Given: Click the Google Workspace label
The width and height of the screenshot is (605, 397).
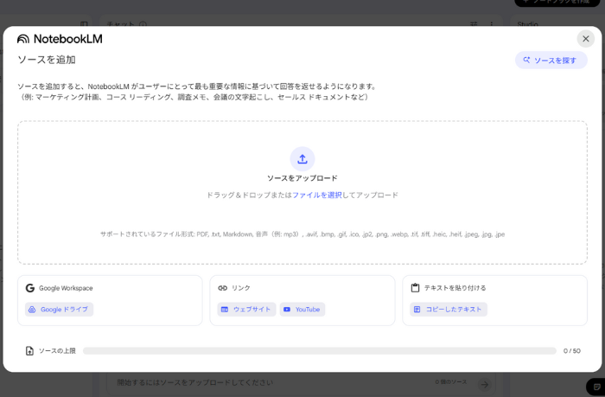Looking at the screenshot, I should tap(66, 288).
